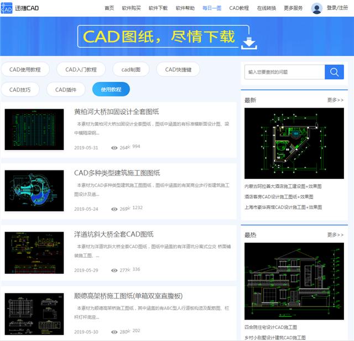Open the 软件帮助 nav item
The image size is (354, 341).
click(185, 8)
